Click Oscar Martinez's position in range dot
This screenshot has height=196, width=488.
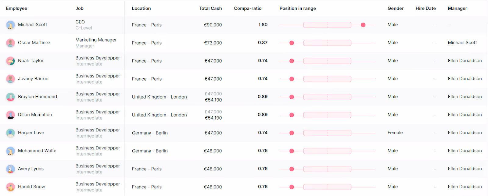click(x=292, y=43)
